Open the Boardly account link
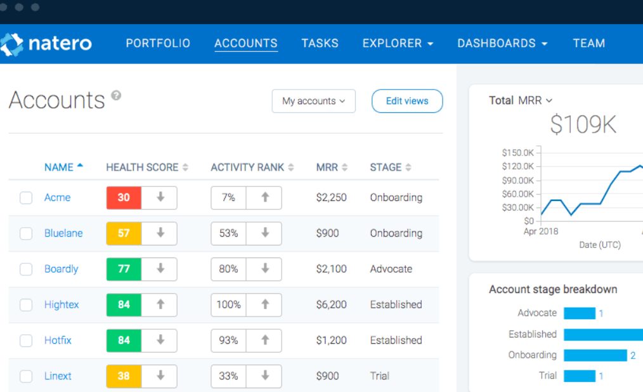643x392 pixels. (61, 269)
